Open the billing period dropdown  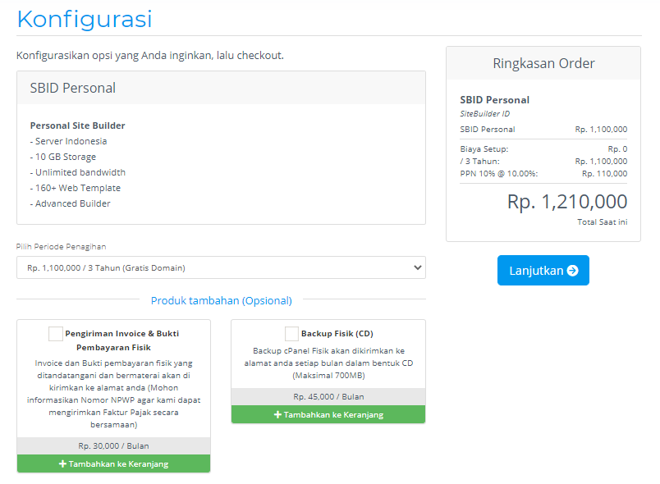[221, 267]
